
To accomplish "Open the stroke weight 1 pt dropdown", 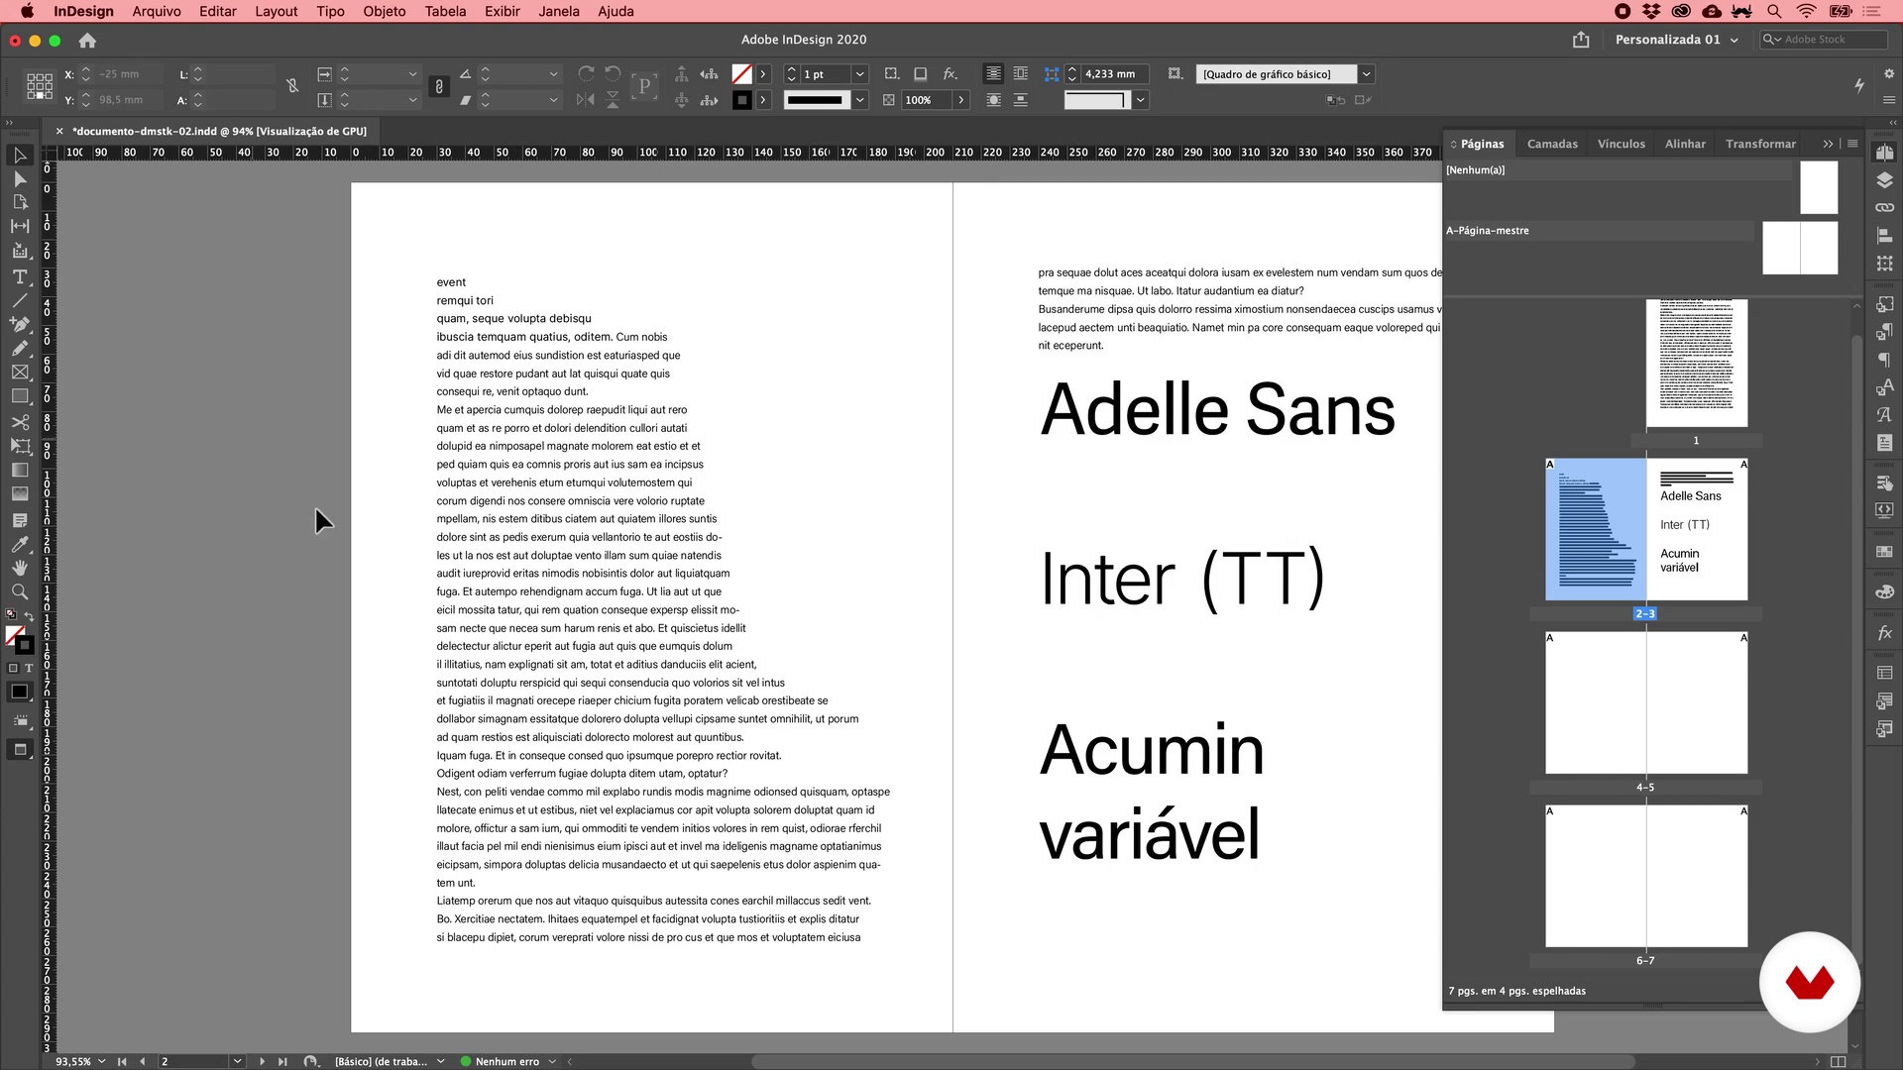I will (x=860, y=74).
